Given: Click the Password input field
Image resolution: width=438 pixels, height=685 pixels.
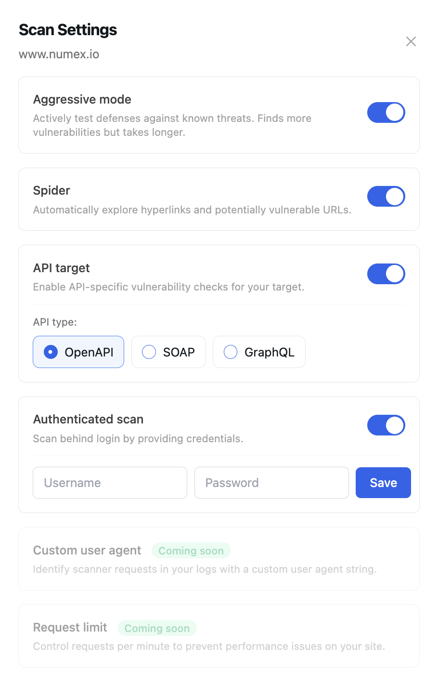Looking at the screenshot, I should point(271,482).
